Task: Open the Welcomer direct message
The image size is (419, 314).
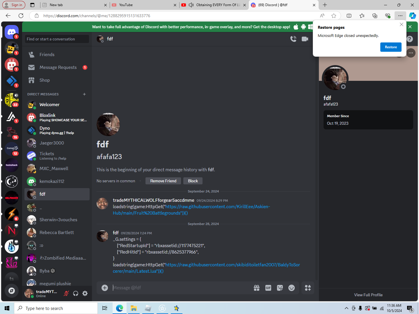Action: coord(57,105)
